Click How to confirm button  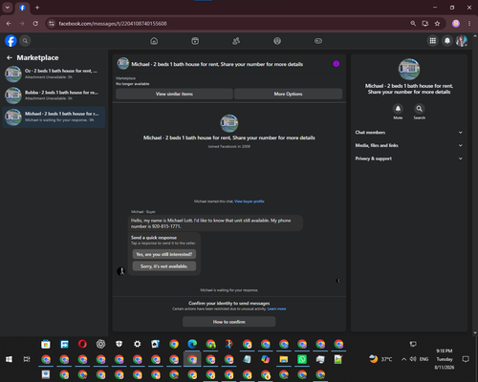click(229, 322)
